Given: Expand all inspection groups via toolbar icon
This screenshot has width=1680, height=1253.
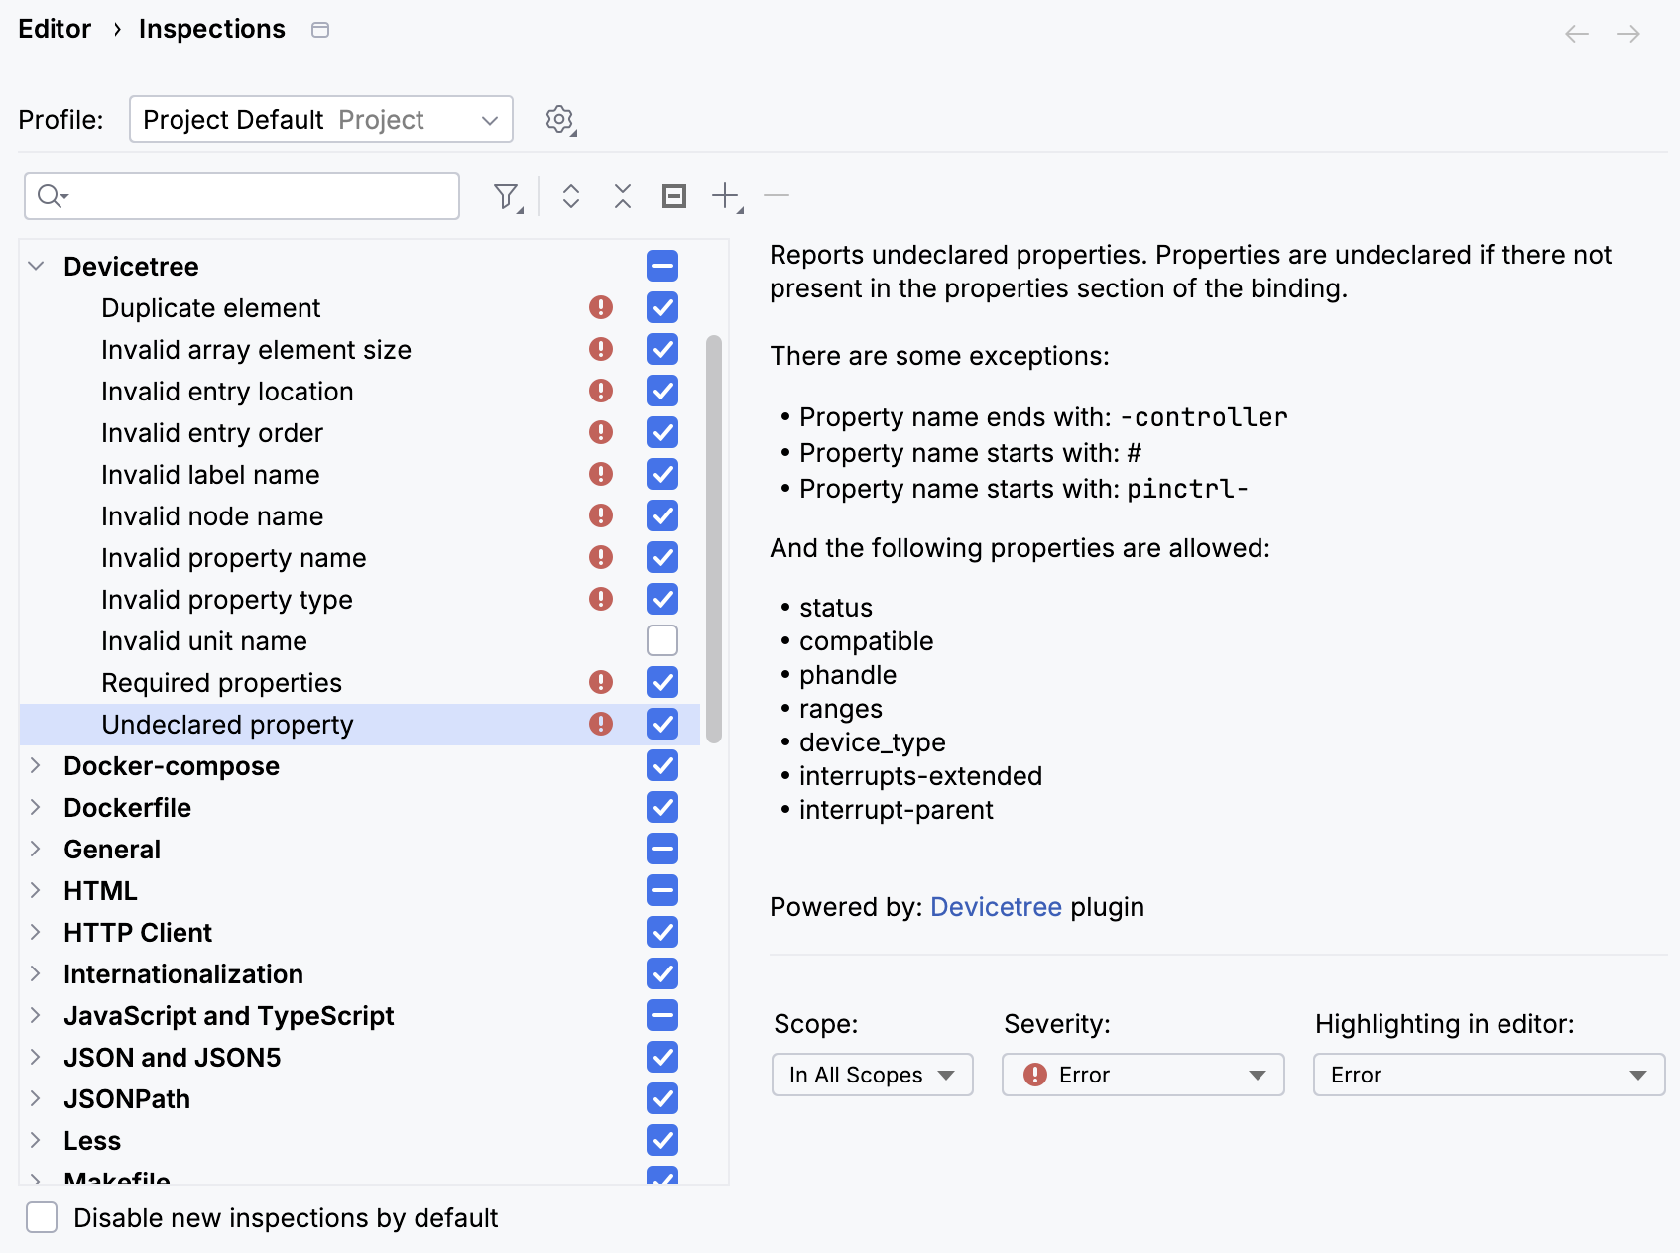Looking at the screenshot, I should 571,195.
